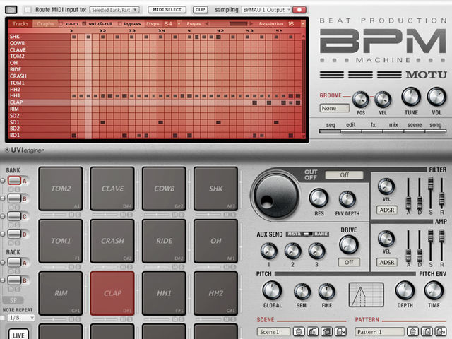
Task: Enable the zoom checkbox in sequencer
Action: [x=61, y=23]
